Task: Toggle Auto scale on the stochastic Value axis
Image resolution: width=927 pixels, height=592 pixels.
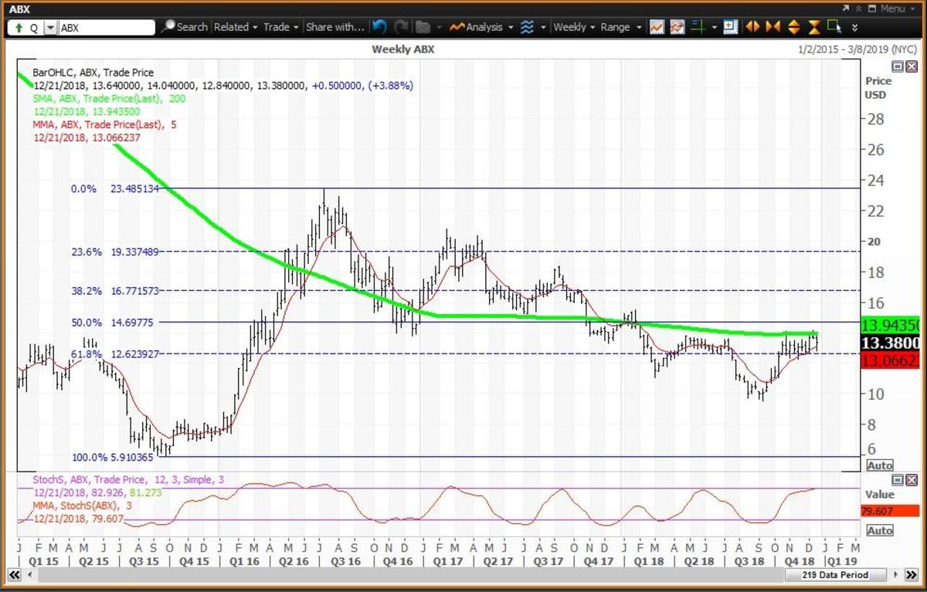Action: click(x=880, y=530)
